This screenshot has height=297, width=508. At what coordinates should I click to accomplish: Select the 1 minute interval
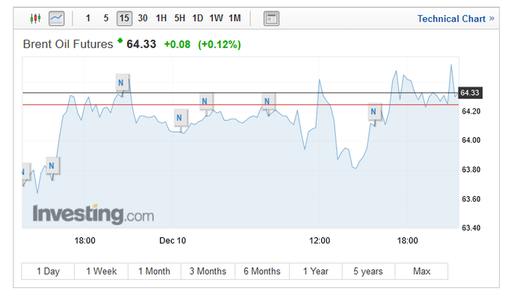pos(88,18)
